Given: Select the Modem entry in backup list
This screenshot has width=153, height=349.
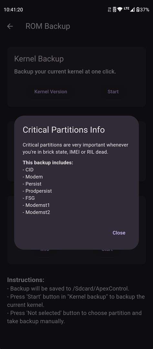Looking at the screenshot, I should click(x=33, y=177).
